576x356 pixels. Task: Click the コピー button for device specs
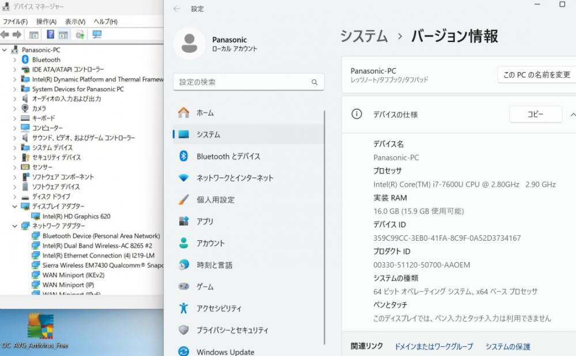tap(536, 114)
